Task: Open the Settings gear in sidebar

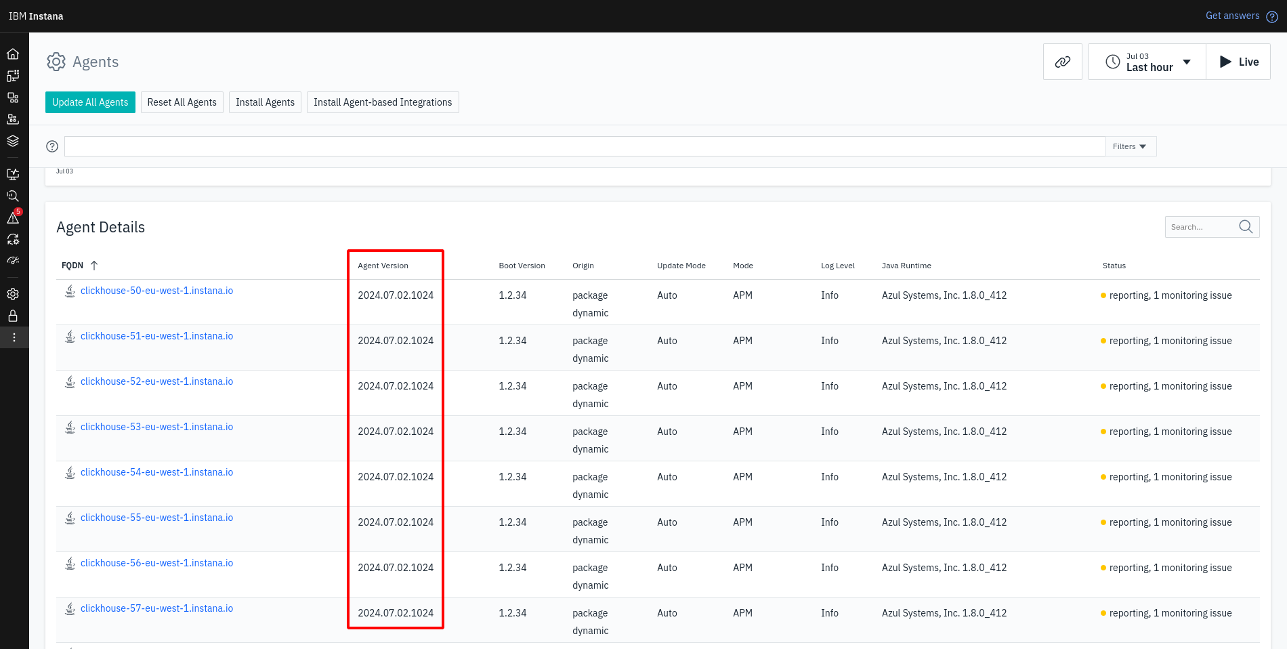Action: [x=13, y=294]
